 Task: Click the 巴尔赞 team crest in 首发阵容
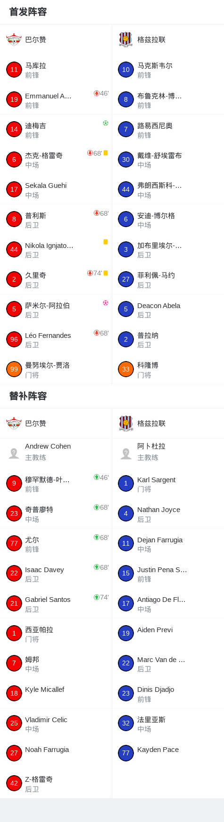(14, 40)
